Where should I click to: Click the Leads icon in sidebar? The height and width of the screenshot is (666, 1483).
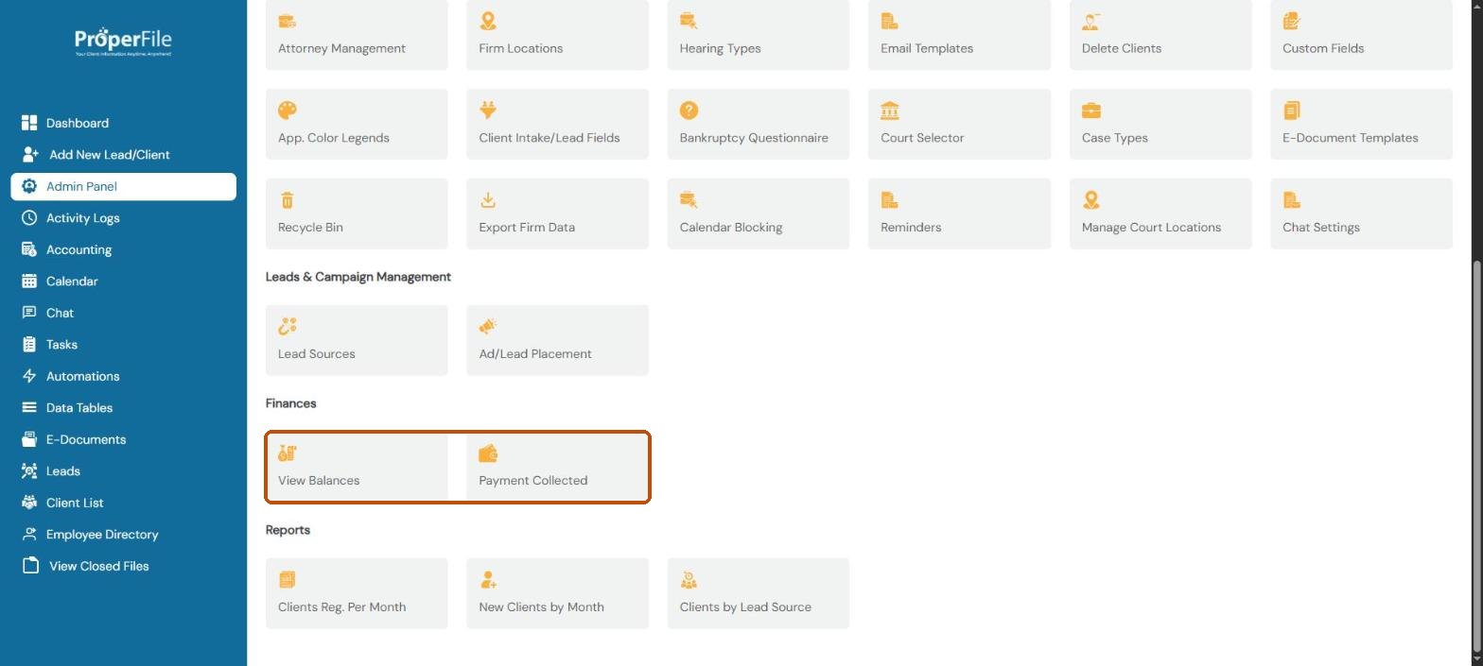(x=29, y=470)
